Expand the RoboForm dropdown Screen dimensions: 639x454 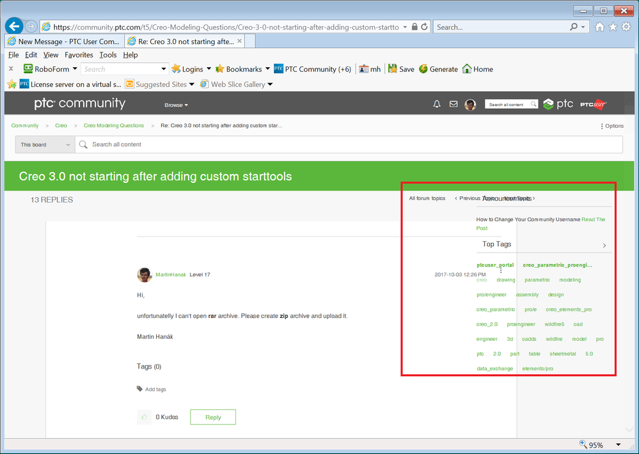tap(75, 69)
